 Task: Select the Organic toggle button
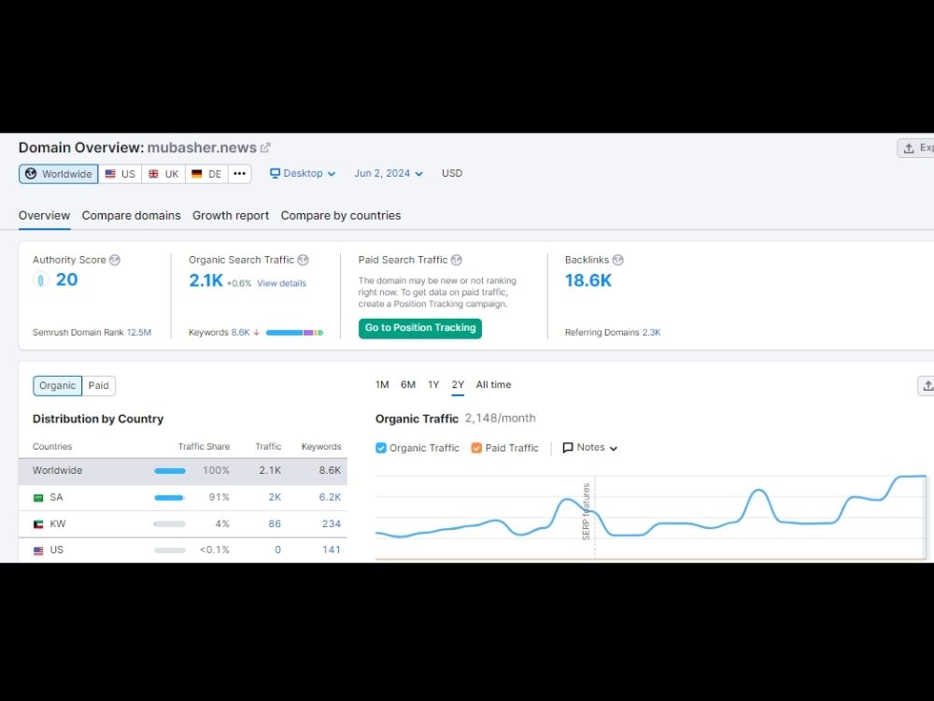(x=57, y=386)
